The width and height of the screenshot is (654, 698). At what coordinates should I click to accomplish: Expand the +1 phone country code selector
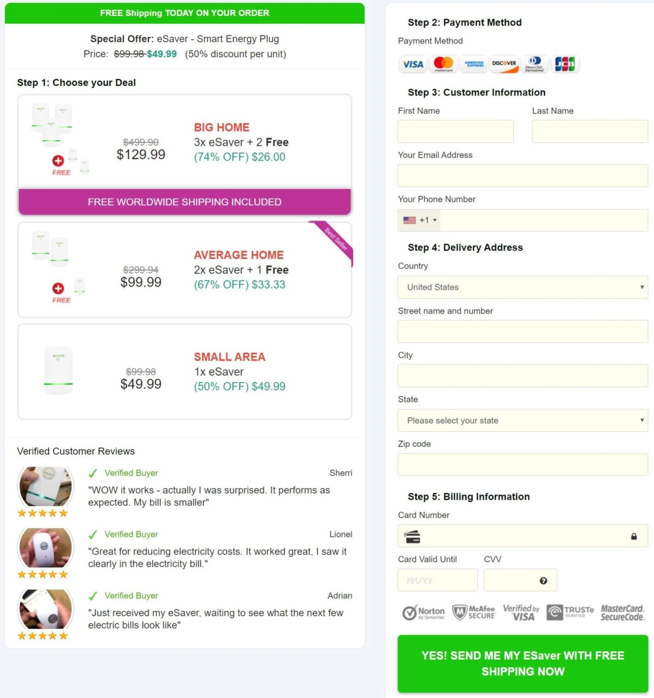click(x=419, y=220)
